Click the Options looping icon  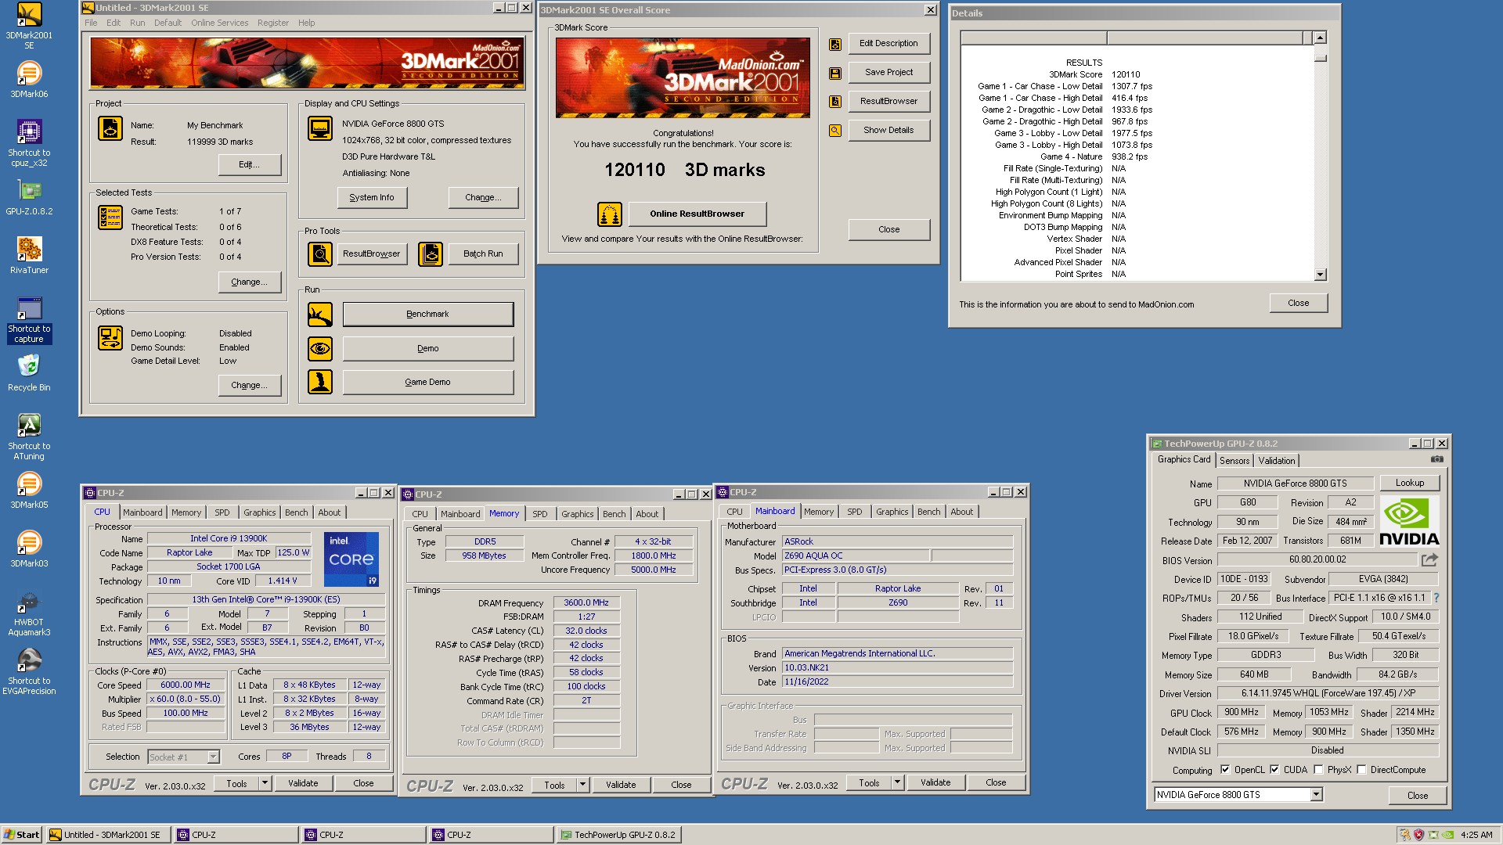coord(110,337)
